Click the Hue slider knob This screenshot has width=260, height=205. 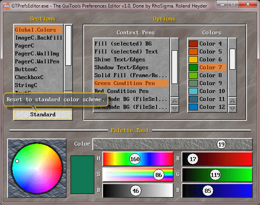tap(135, 159)
